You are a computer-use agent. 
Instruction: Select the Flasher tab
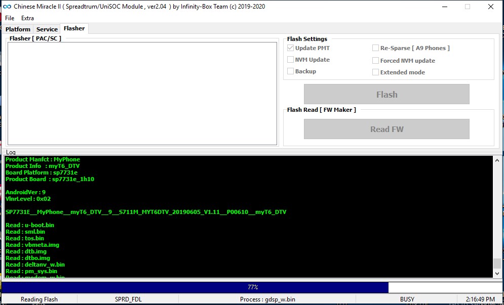[74, 28]
